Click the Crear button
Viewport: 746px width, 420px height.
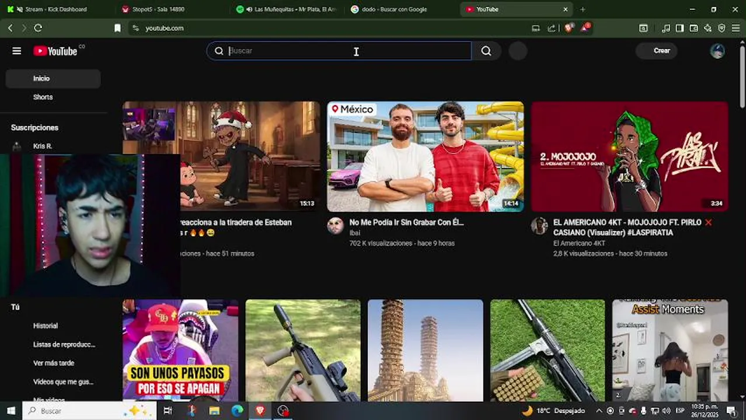tap(657, 51)
